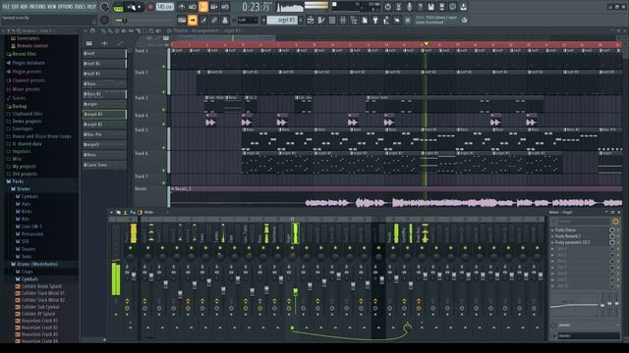
Task: Open Fruity Chorus slot options arrow
Action: (x=552, y=230)
